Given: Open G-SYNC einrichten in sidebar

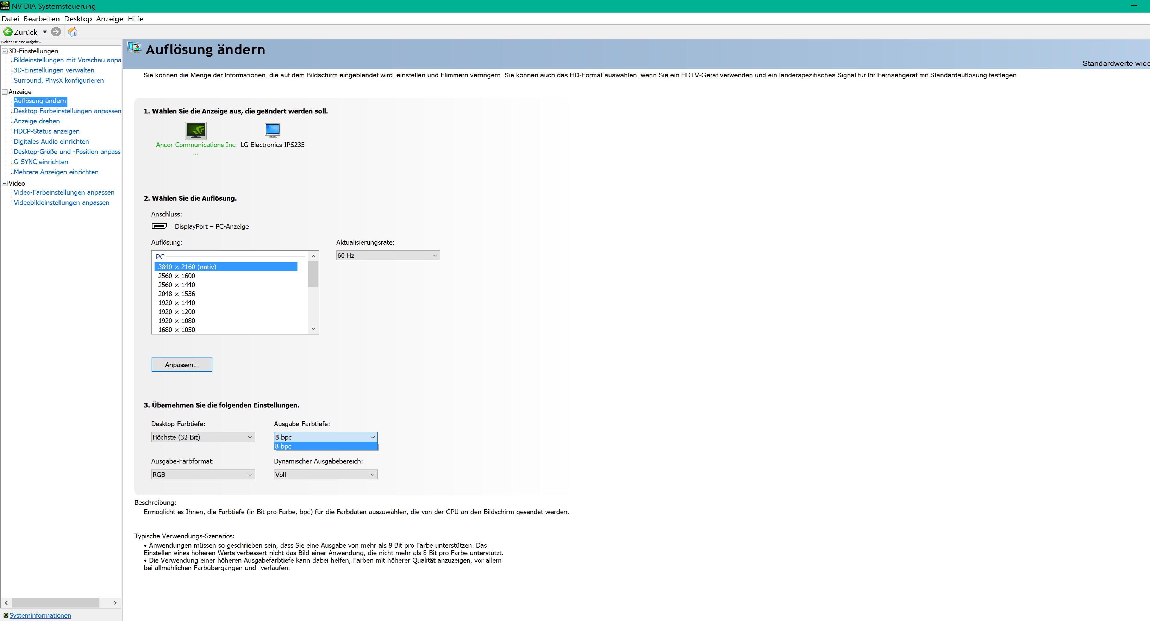Looking at the screenshot, I should (41, 162).
